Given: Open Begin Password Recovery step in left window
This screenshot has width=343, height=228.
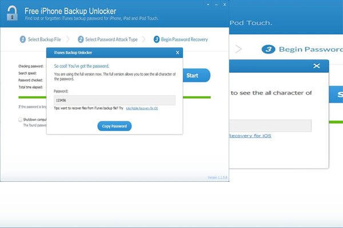Looking at the screenshot, I should point(185,39).
